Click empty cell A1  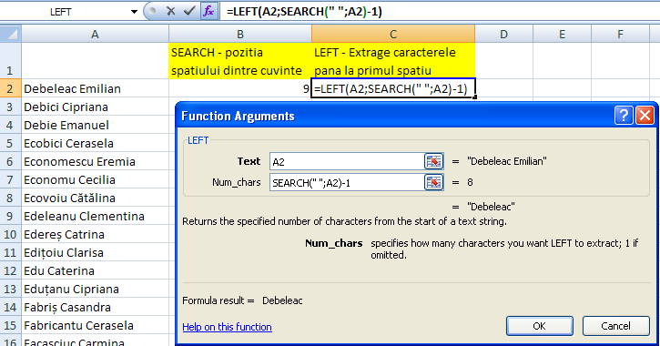(95, 61)
